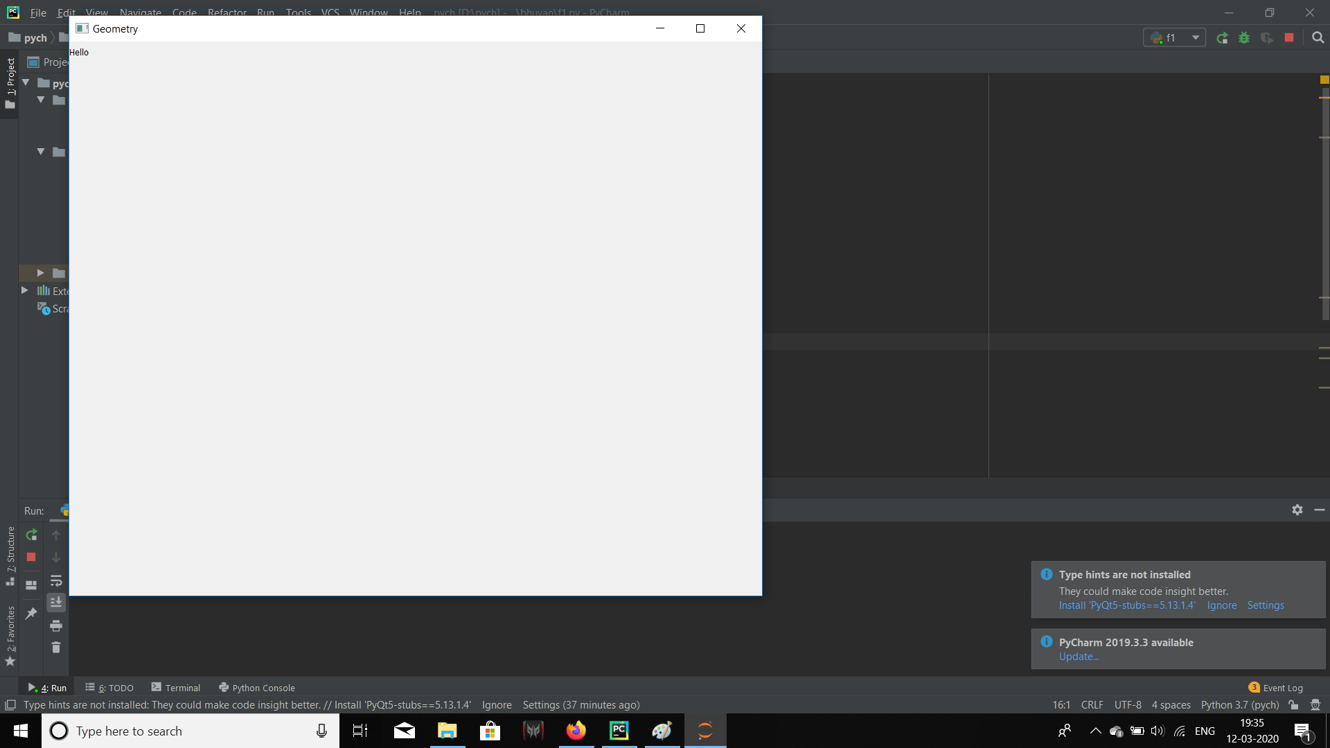Clear Run output with the trash icon
1330x748 pixels.
56,648
